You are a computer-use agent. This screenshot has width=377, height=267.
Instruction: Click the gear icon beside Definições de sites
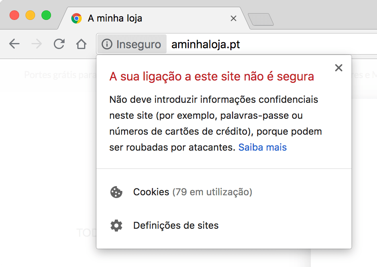coord(116,226)
